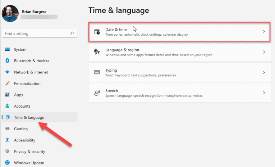The image size is (275, 167).
Task: Open Typing settings card
Action: 180,72
